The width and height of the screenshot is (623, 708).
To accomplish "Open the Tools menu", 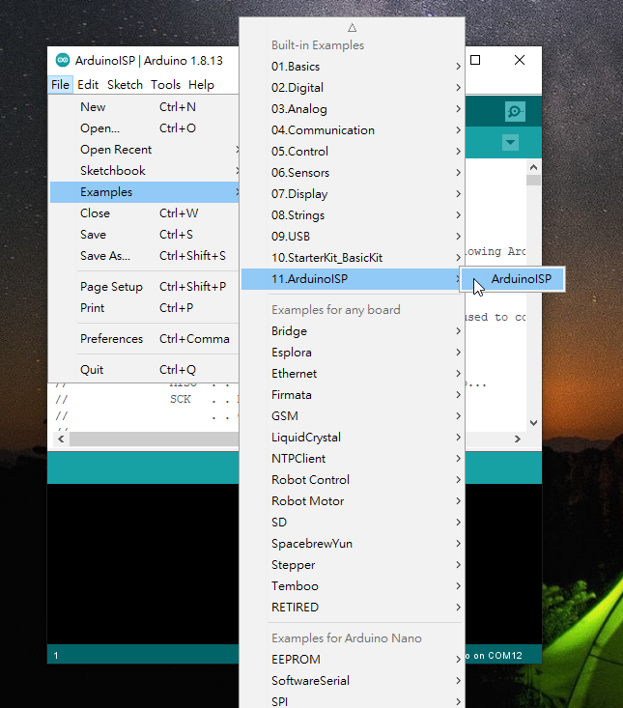I will (165, 85).
